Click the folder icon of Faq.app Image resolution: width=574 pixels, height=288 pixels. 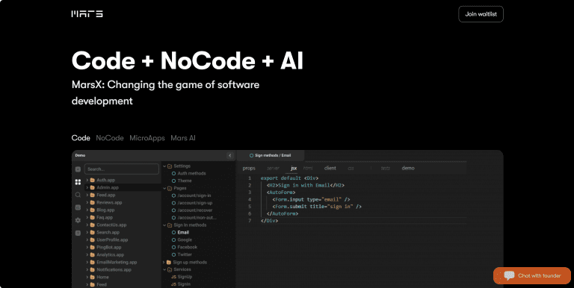pyautogui.click(x=93, y=217)
